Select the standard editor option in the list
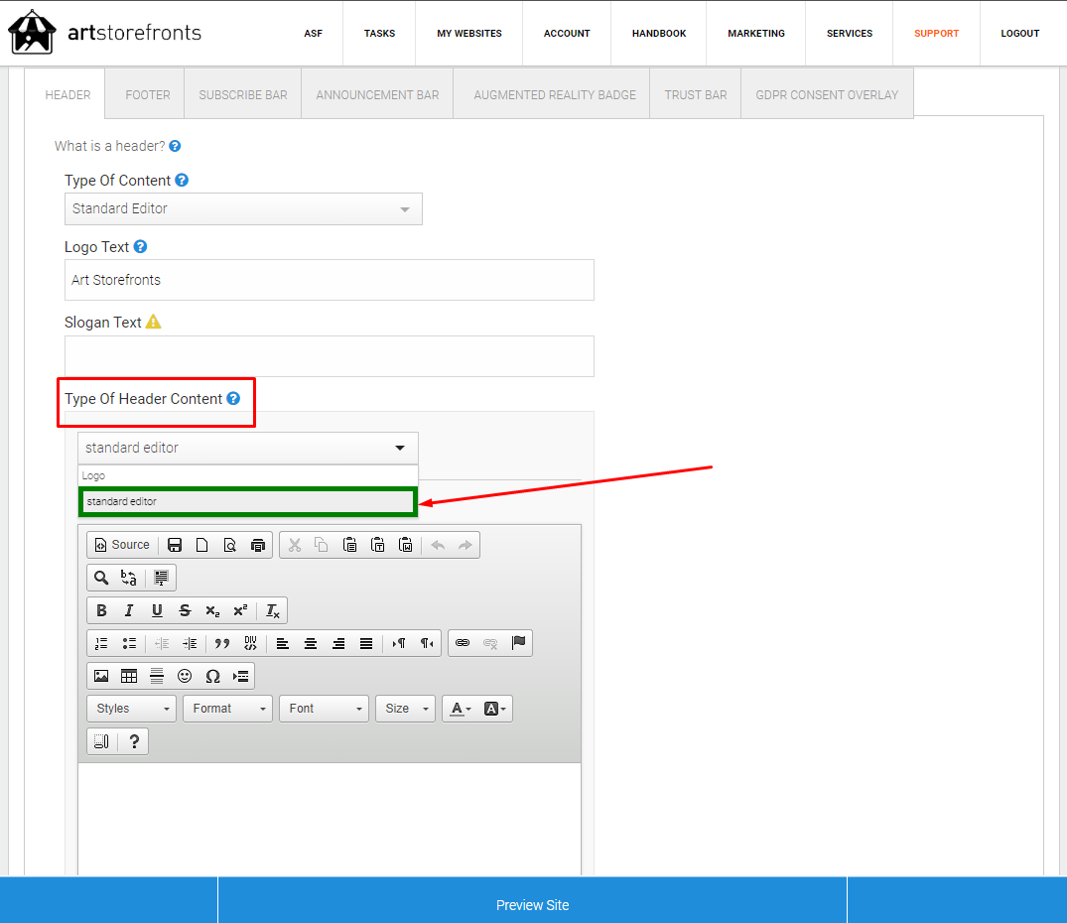Screen dimensions: 1067x923 pos(248,501)
